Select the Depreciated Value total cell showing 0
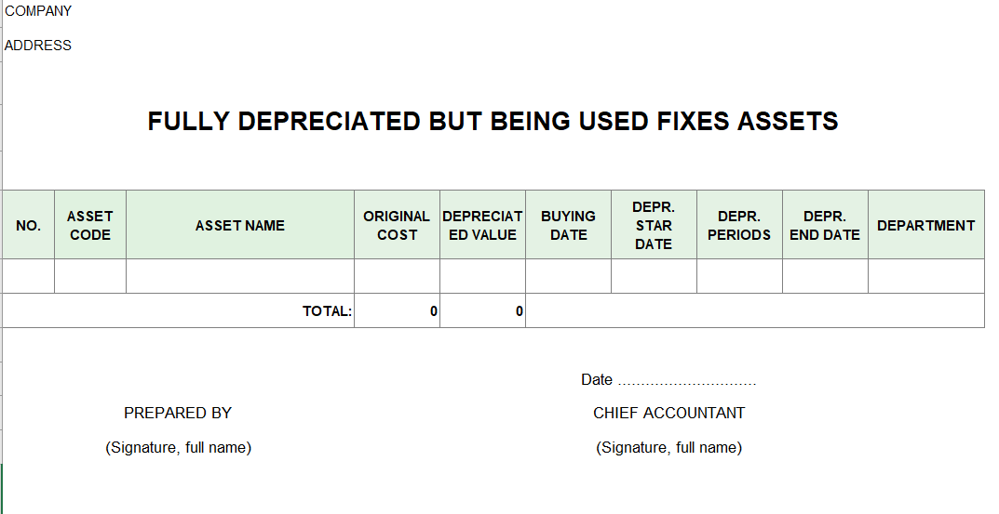Viewport: 999px width, 514px height. point(482,310)
